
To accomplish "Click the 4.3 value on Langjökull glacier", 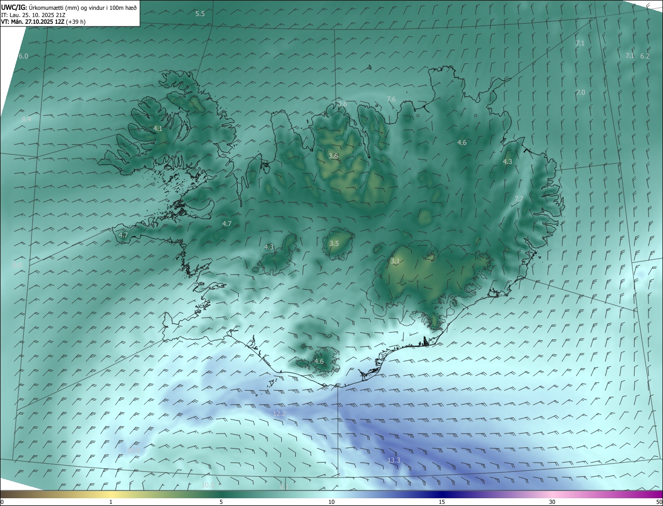I will click(x=269, y=247).
